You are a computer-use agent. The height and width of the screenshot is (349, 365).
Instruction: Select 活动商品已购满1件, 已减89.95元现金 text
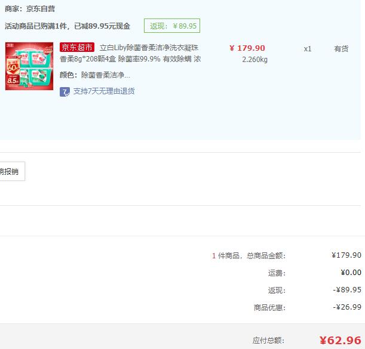pyautogui.click(x=68, y=26)
